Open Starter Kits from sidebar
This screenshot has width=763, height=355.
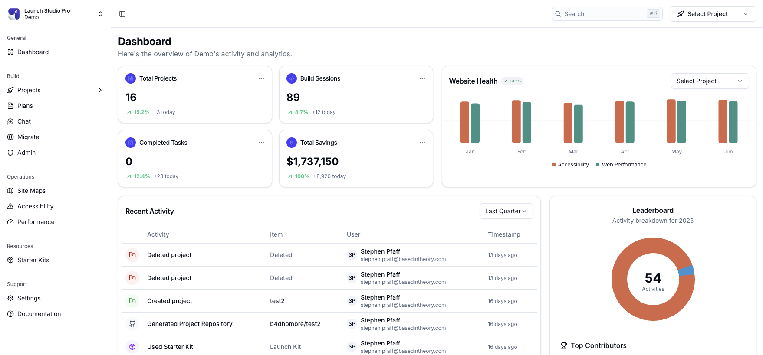tap(33, 260)
